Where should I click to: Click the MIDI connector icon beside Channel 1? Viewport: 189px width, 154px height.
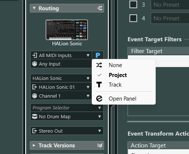(34, 96)
